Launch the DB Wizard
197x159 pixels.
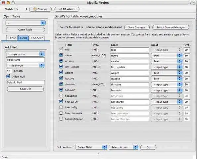pyautogui.click(x=67, y=9)
